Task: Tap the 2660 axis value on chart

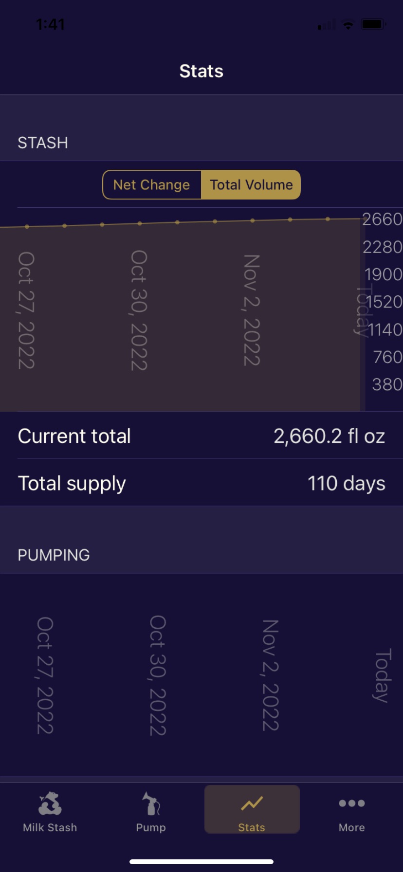Action: pyautogui.click(x=382, y=219)
